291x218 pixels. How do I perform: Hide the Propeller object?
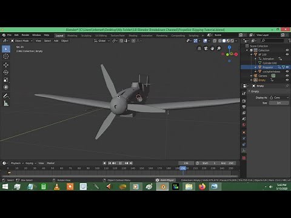click(287, 67)
